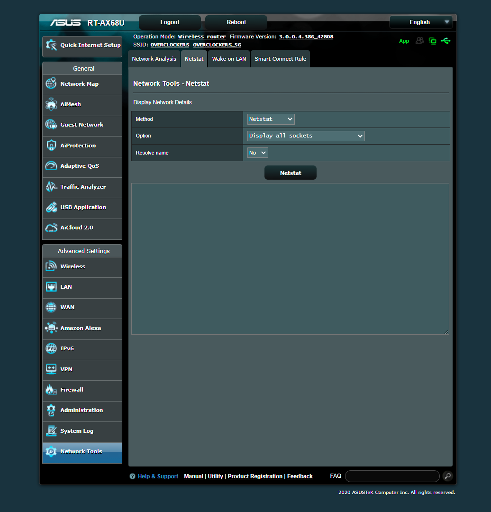Viewport: 491px width, 512px height.
Task: Click the USB status icon
Action: tap(446, 41)
